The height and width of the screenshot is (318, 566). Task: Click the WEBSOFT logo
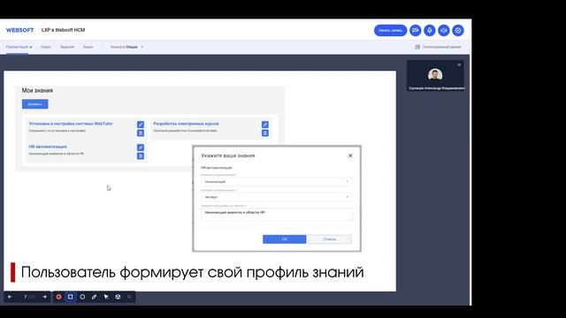[19, 30]
